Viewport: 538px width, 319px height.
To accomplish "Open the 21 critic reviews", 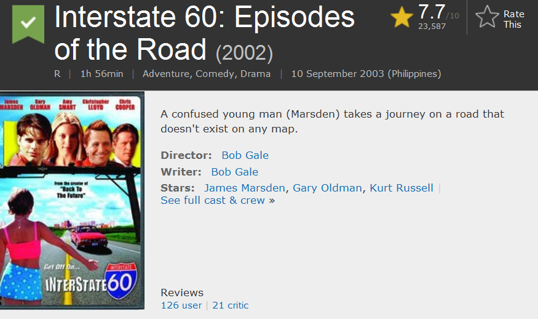I will point(231,305).
